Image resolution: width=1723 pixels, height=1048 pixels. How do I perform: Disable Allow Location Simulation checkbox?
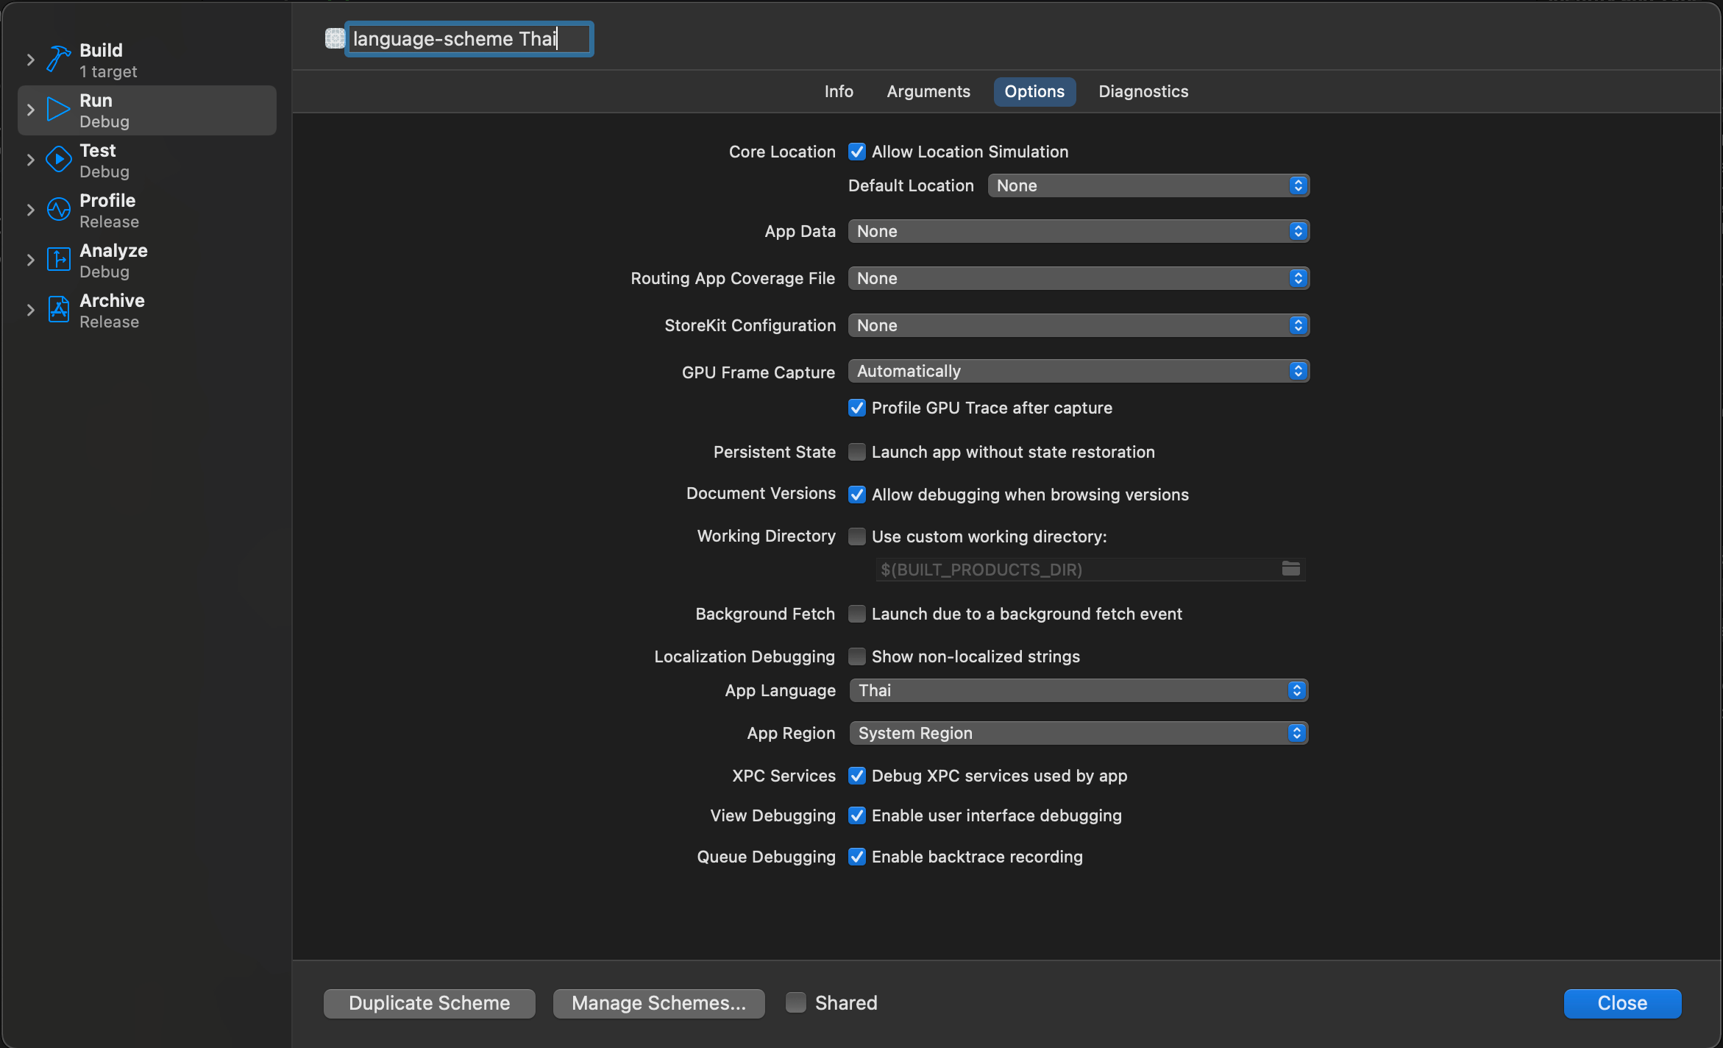(856, 152)
